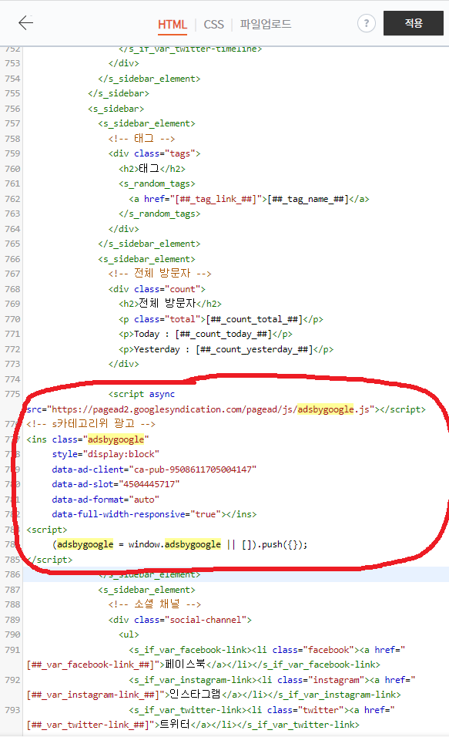Image resolution: width=449 pixels, height=737 pixels.
Task: Click the 인스타그램 link text line
Action: (213, 695)
